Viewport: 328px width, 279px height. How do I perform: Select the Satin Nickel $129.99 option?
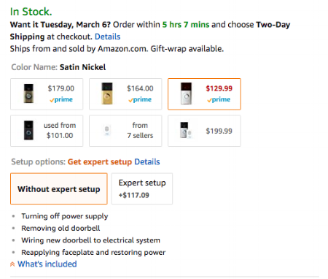204,94
